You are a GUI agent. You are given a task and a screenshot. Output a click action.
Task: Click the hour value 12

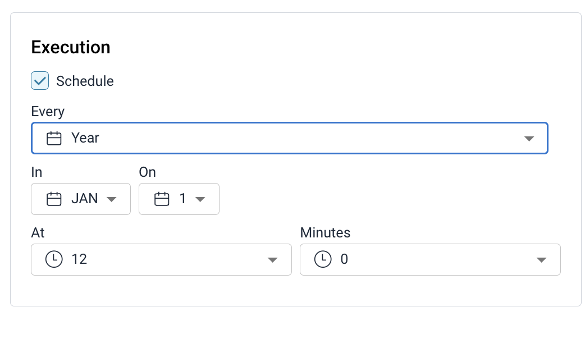point(79,259)
